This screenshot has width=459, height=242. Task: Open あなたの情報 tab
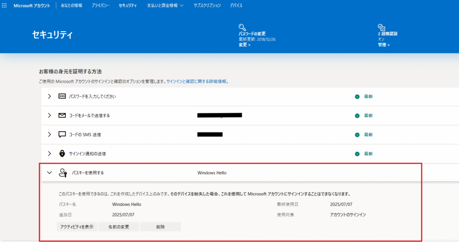[71, 5]
